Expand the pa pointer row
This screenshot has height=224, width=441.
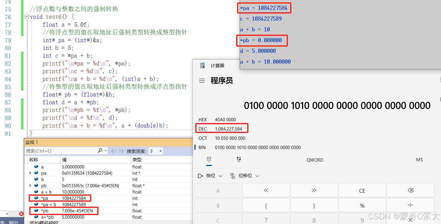[30, 173]
